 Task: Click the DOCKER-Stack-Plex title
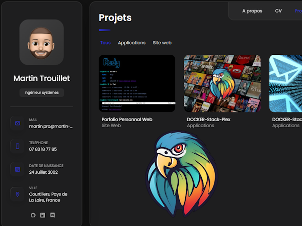tap(208, 120)
